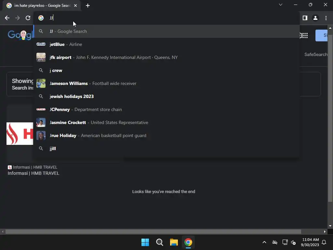The height and width of the screenshot is (250, 333).
Task: Click the OneDrive cloud tray icon
Action: pos(275,242)
